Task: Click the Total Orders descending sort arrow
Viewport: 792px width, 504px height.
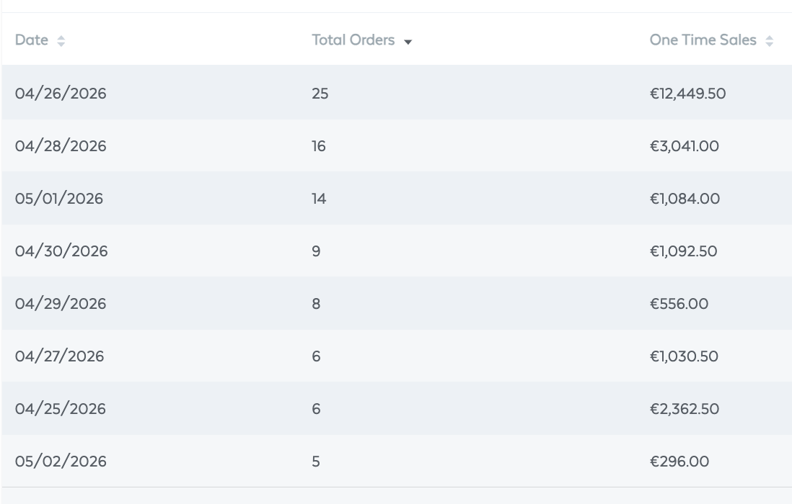Action: coord(408,42)
